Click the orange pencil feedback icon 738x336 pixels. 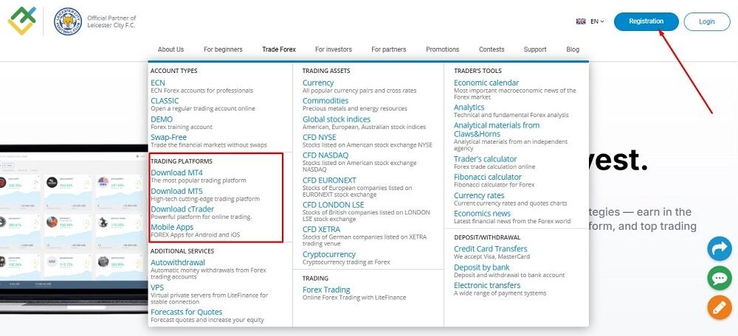720,308
